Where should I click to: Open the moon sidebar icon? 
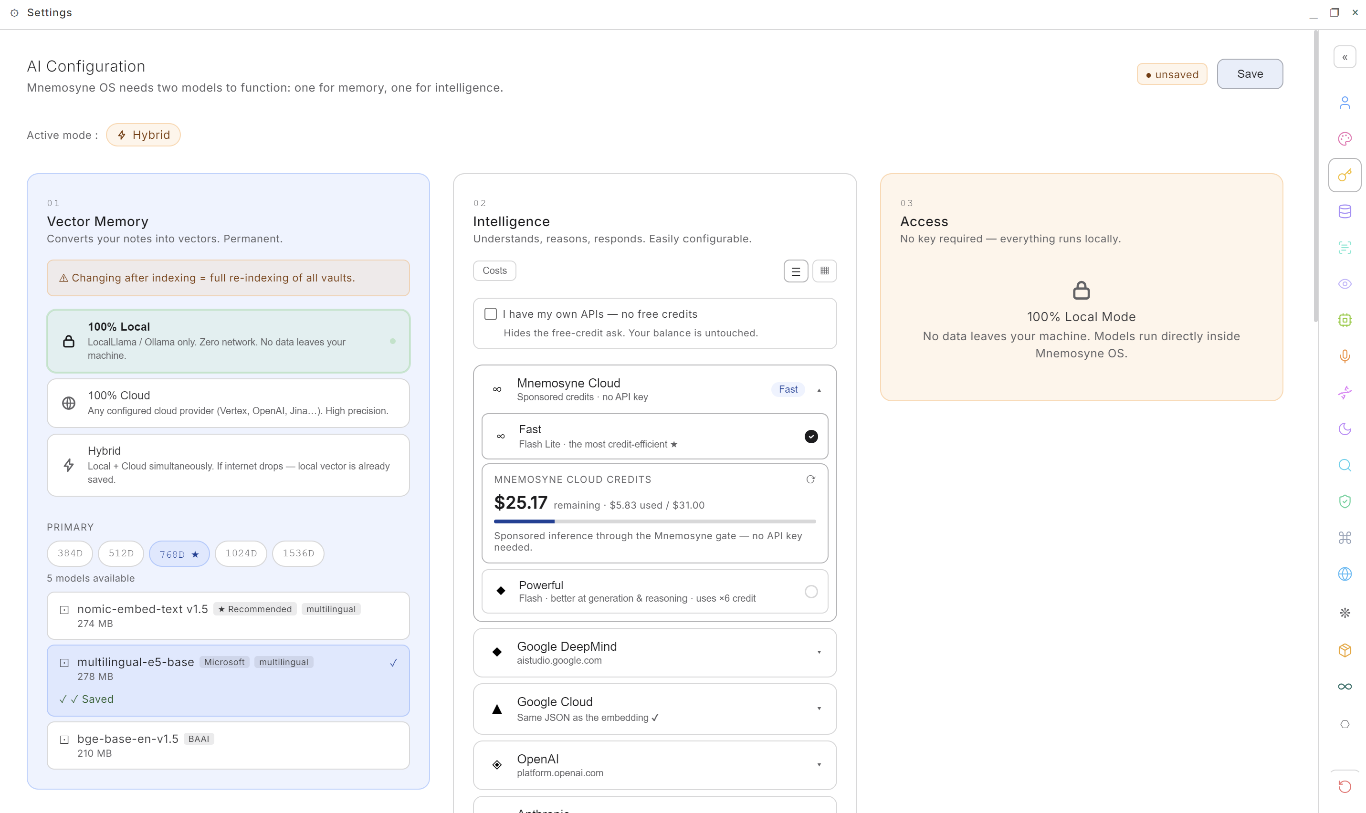pyautogui.click(x=1345, y=429)
